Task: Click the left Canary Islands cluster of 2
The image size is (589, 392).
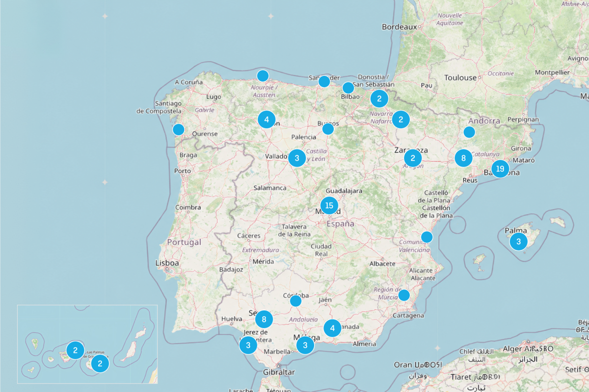Action: tap(75, 350)
